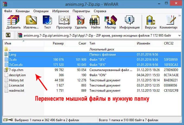Click the WinRAR title bar logo

coord(5,4)
